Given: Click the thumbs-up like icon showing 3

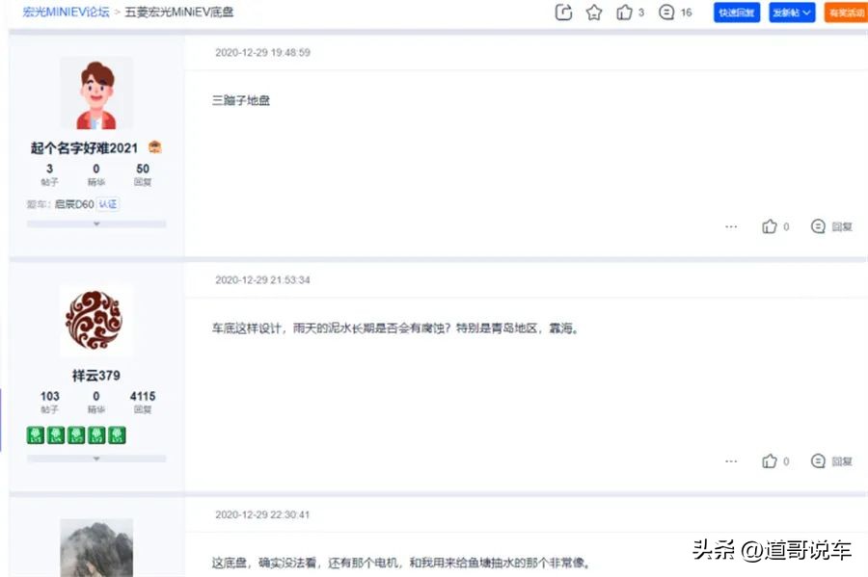Looking at the screenshot, I should pos(627,13).
